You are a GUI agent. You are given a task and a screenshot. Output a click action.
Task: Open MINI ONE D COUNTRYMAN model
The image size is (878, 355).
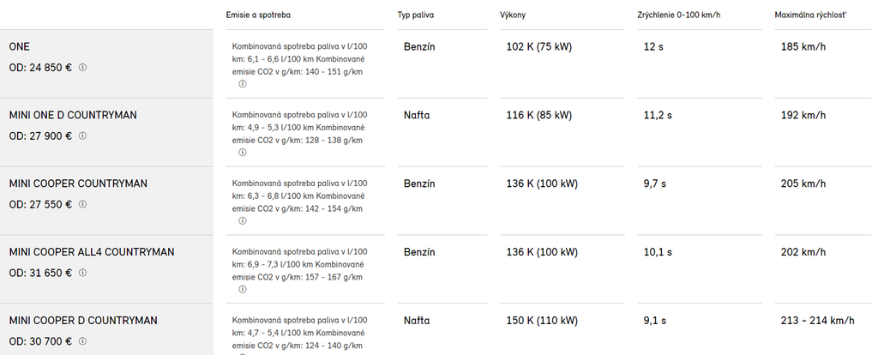pyautogui.click(x=73, y=115)
